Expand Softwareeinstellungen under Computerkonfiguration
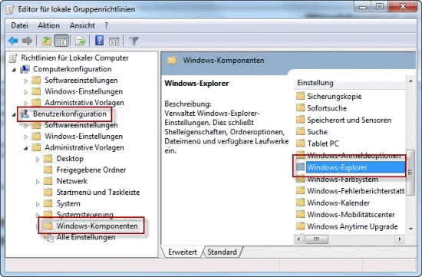 point(26,81)
